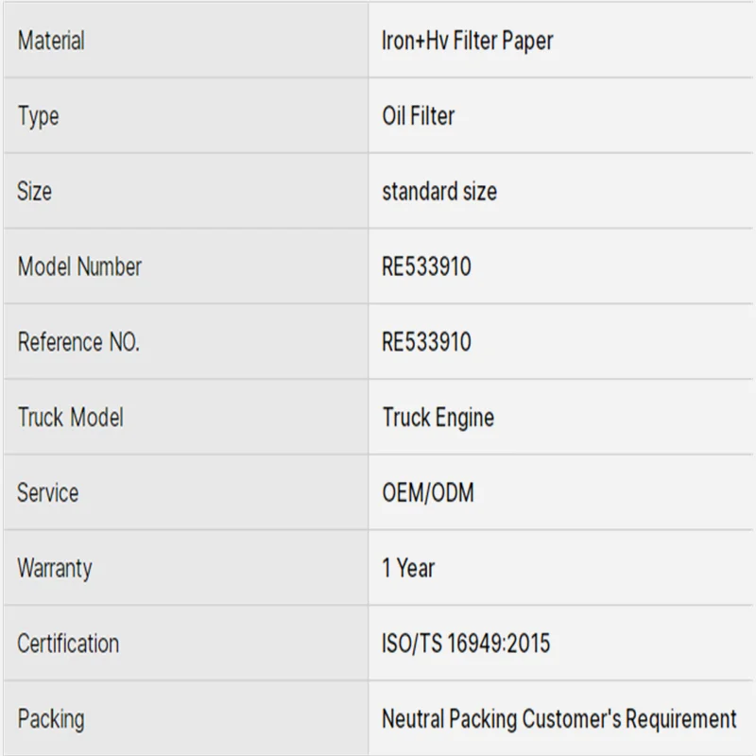Select the 1 Year warranty value
756x756 pixels.
pyautogui.click(x=408, y=568)
